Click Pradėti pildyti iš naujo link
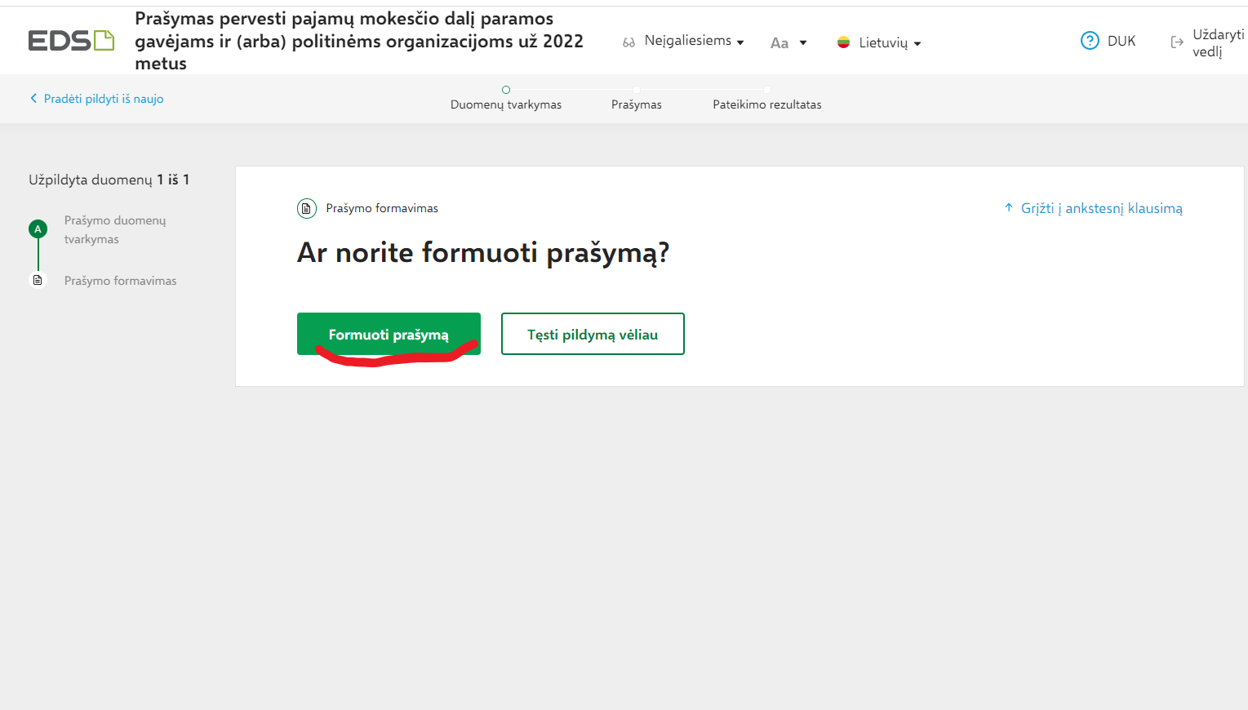The width and height of the screenshot is (1248, 710). (x=104, y=99)
